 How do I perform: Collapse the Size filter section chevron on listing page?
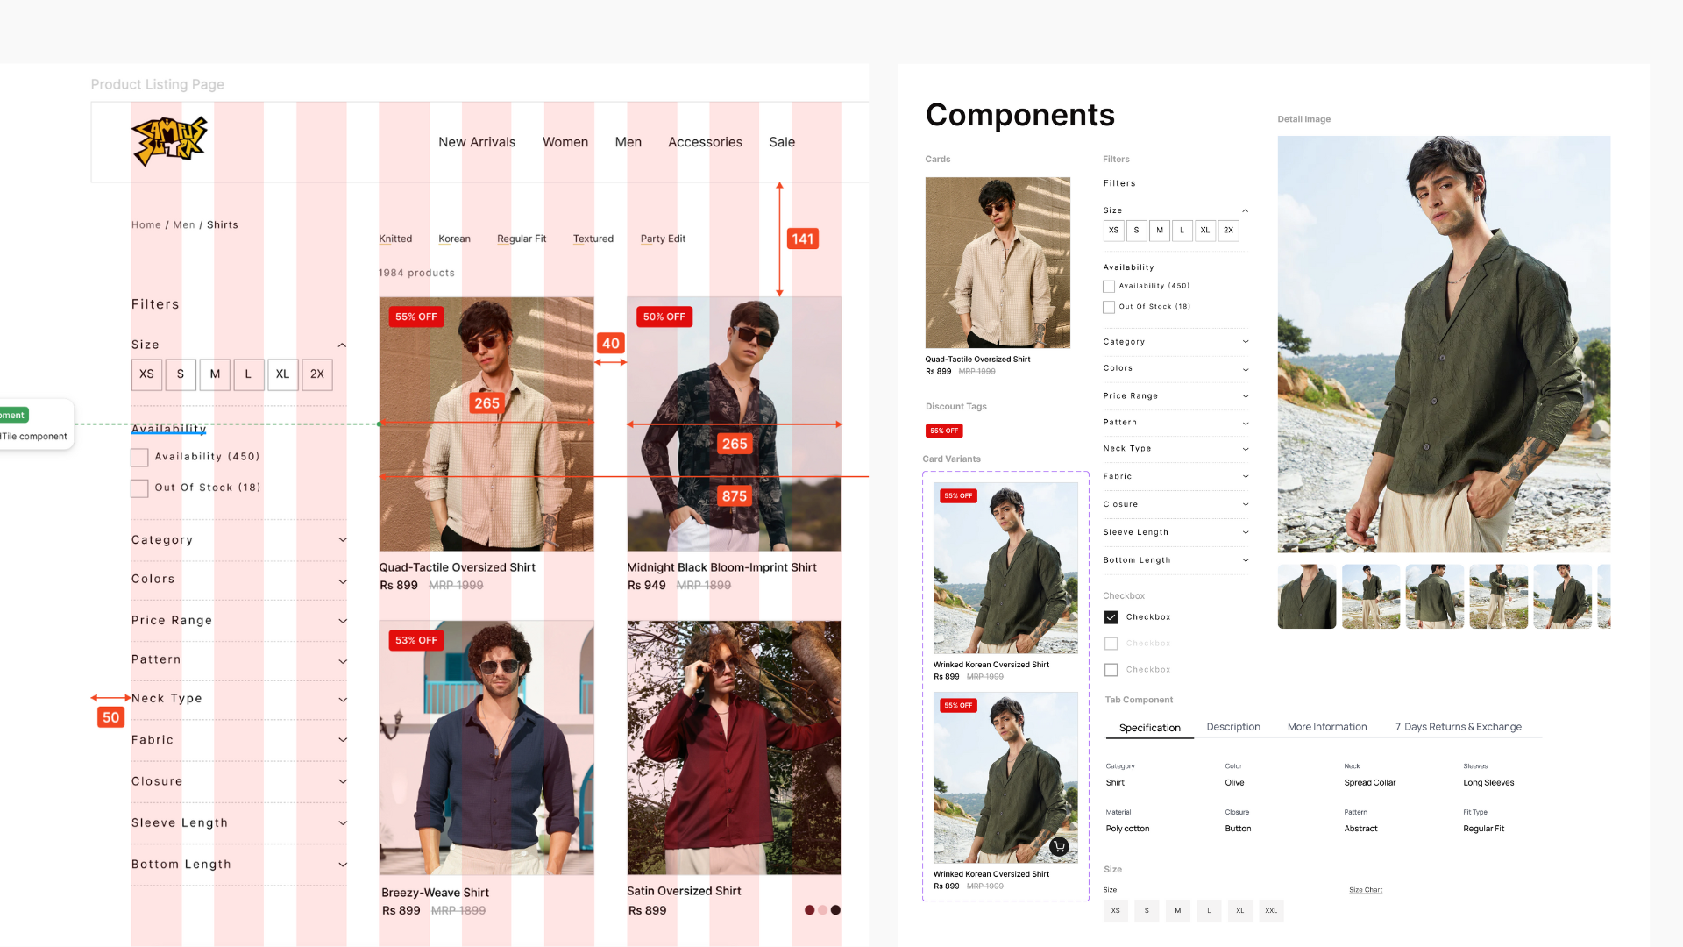click(342, 345)
